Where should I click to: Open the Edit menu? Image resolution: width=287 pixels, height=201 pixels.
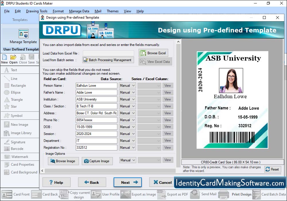point(18,11)
